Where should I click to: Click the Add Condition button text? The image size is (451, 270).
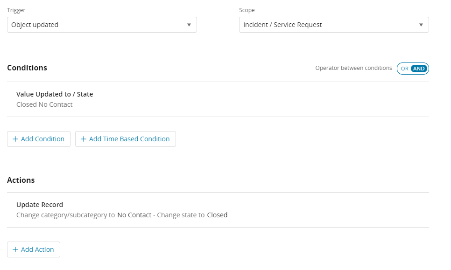click(x=42, y=139)
